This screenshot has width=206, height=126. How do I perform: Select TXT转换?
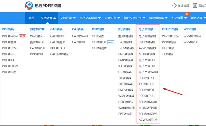click(167, 54)
